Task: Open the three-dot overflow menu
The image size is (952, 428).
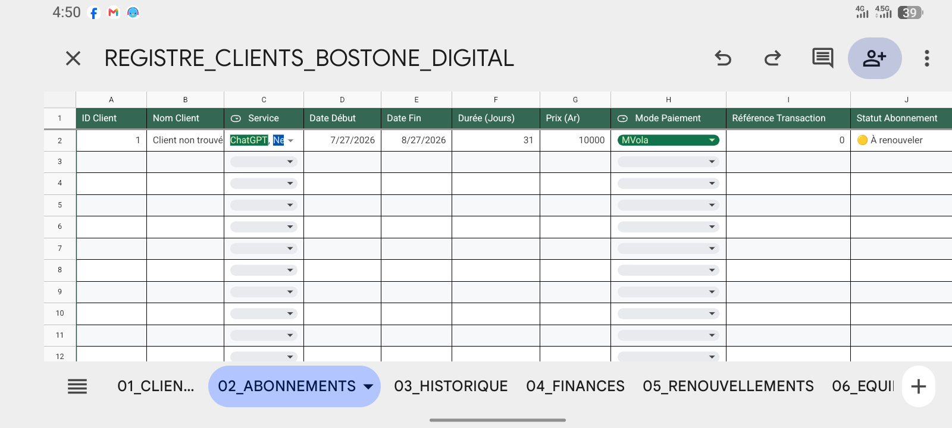Action: point(926,58)
